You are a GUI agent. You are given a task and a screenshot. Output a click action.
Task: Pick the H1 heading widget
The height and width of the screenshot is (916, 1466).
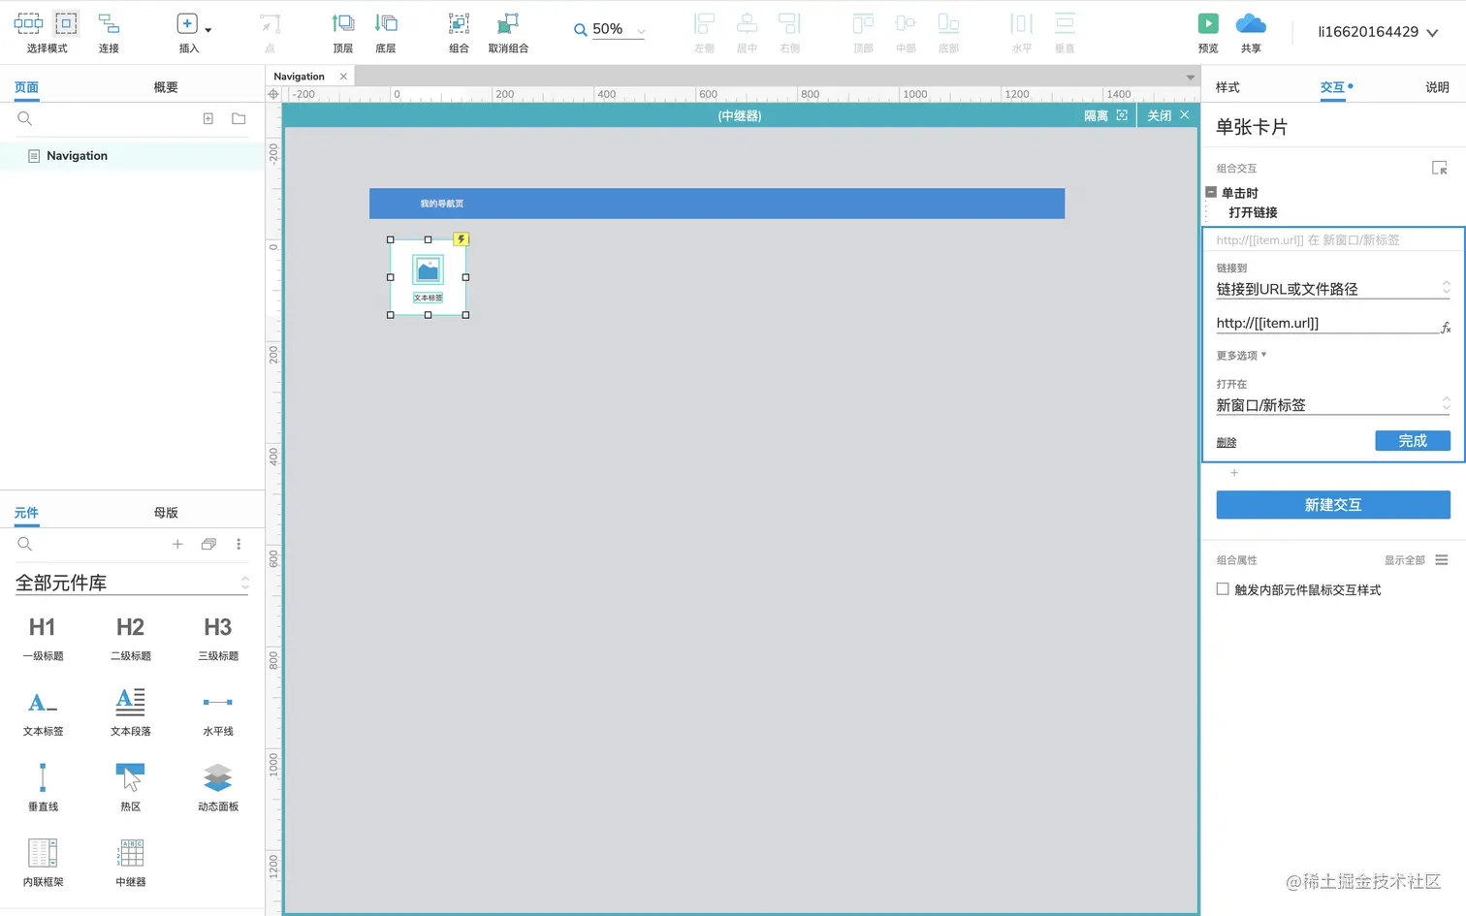click(43, 638)
